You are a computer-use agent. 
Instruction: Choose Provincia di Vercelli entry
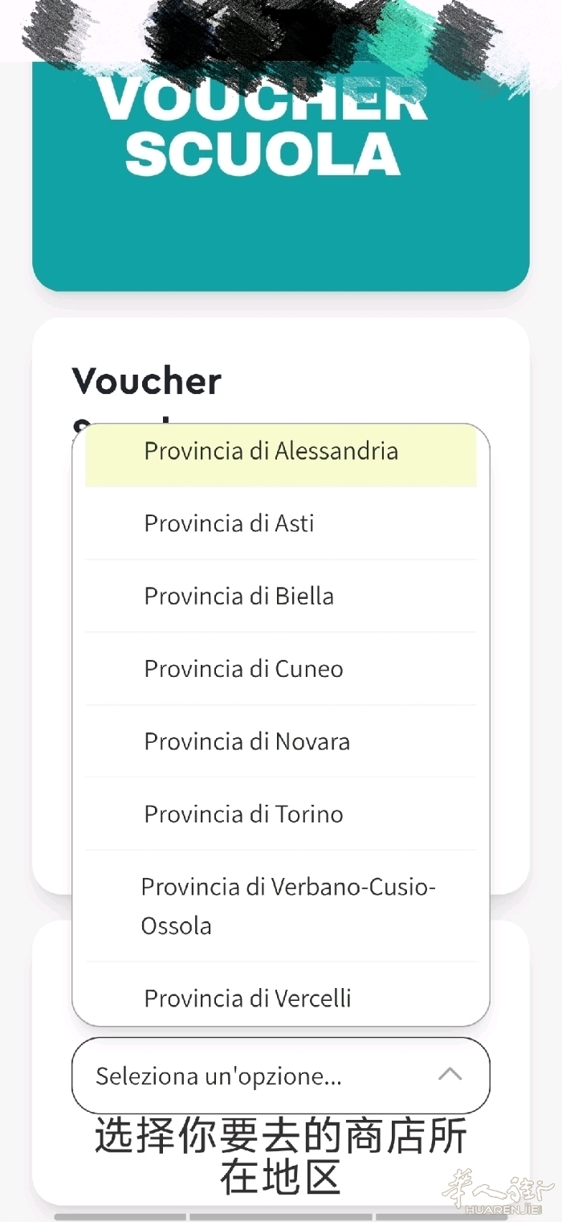(x=281, y=995)
